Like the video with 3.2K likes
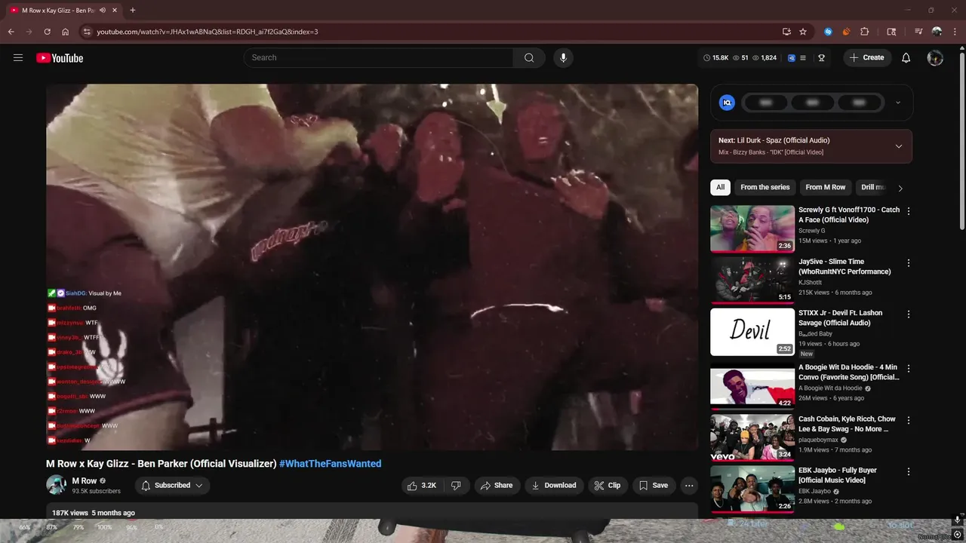 pos(423,486)
